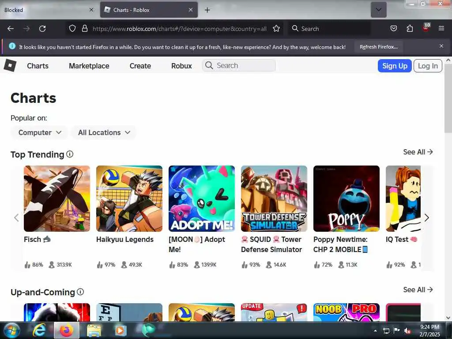Open Windows Explorer folder from taskbar

pos(94,330)
